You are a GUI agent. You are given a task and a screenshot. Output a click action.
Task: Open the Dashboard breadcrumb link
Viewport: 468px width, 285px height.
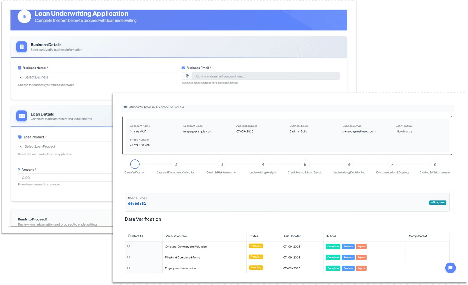tap(134, 107)
